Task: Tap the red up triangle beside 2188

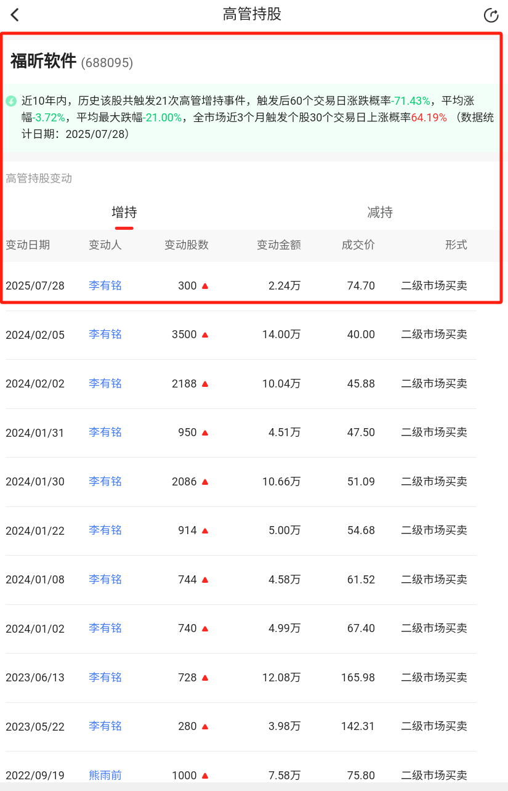Action: click(x=205, y=384)
